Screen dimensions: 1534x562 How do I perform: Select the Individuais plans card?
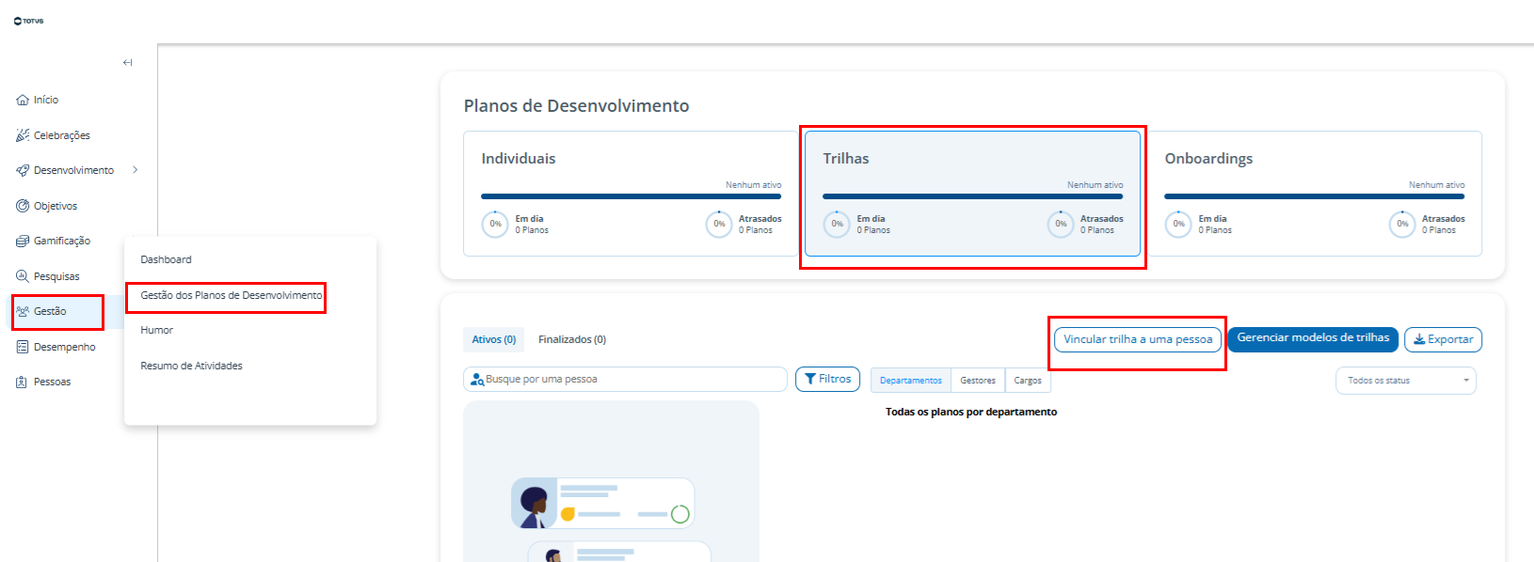coord(631,194)
